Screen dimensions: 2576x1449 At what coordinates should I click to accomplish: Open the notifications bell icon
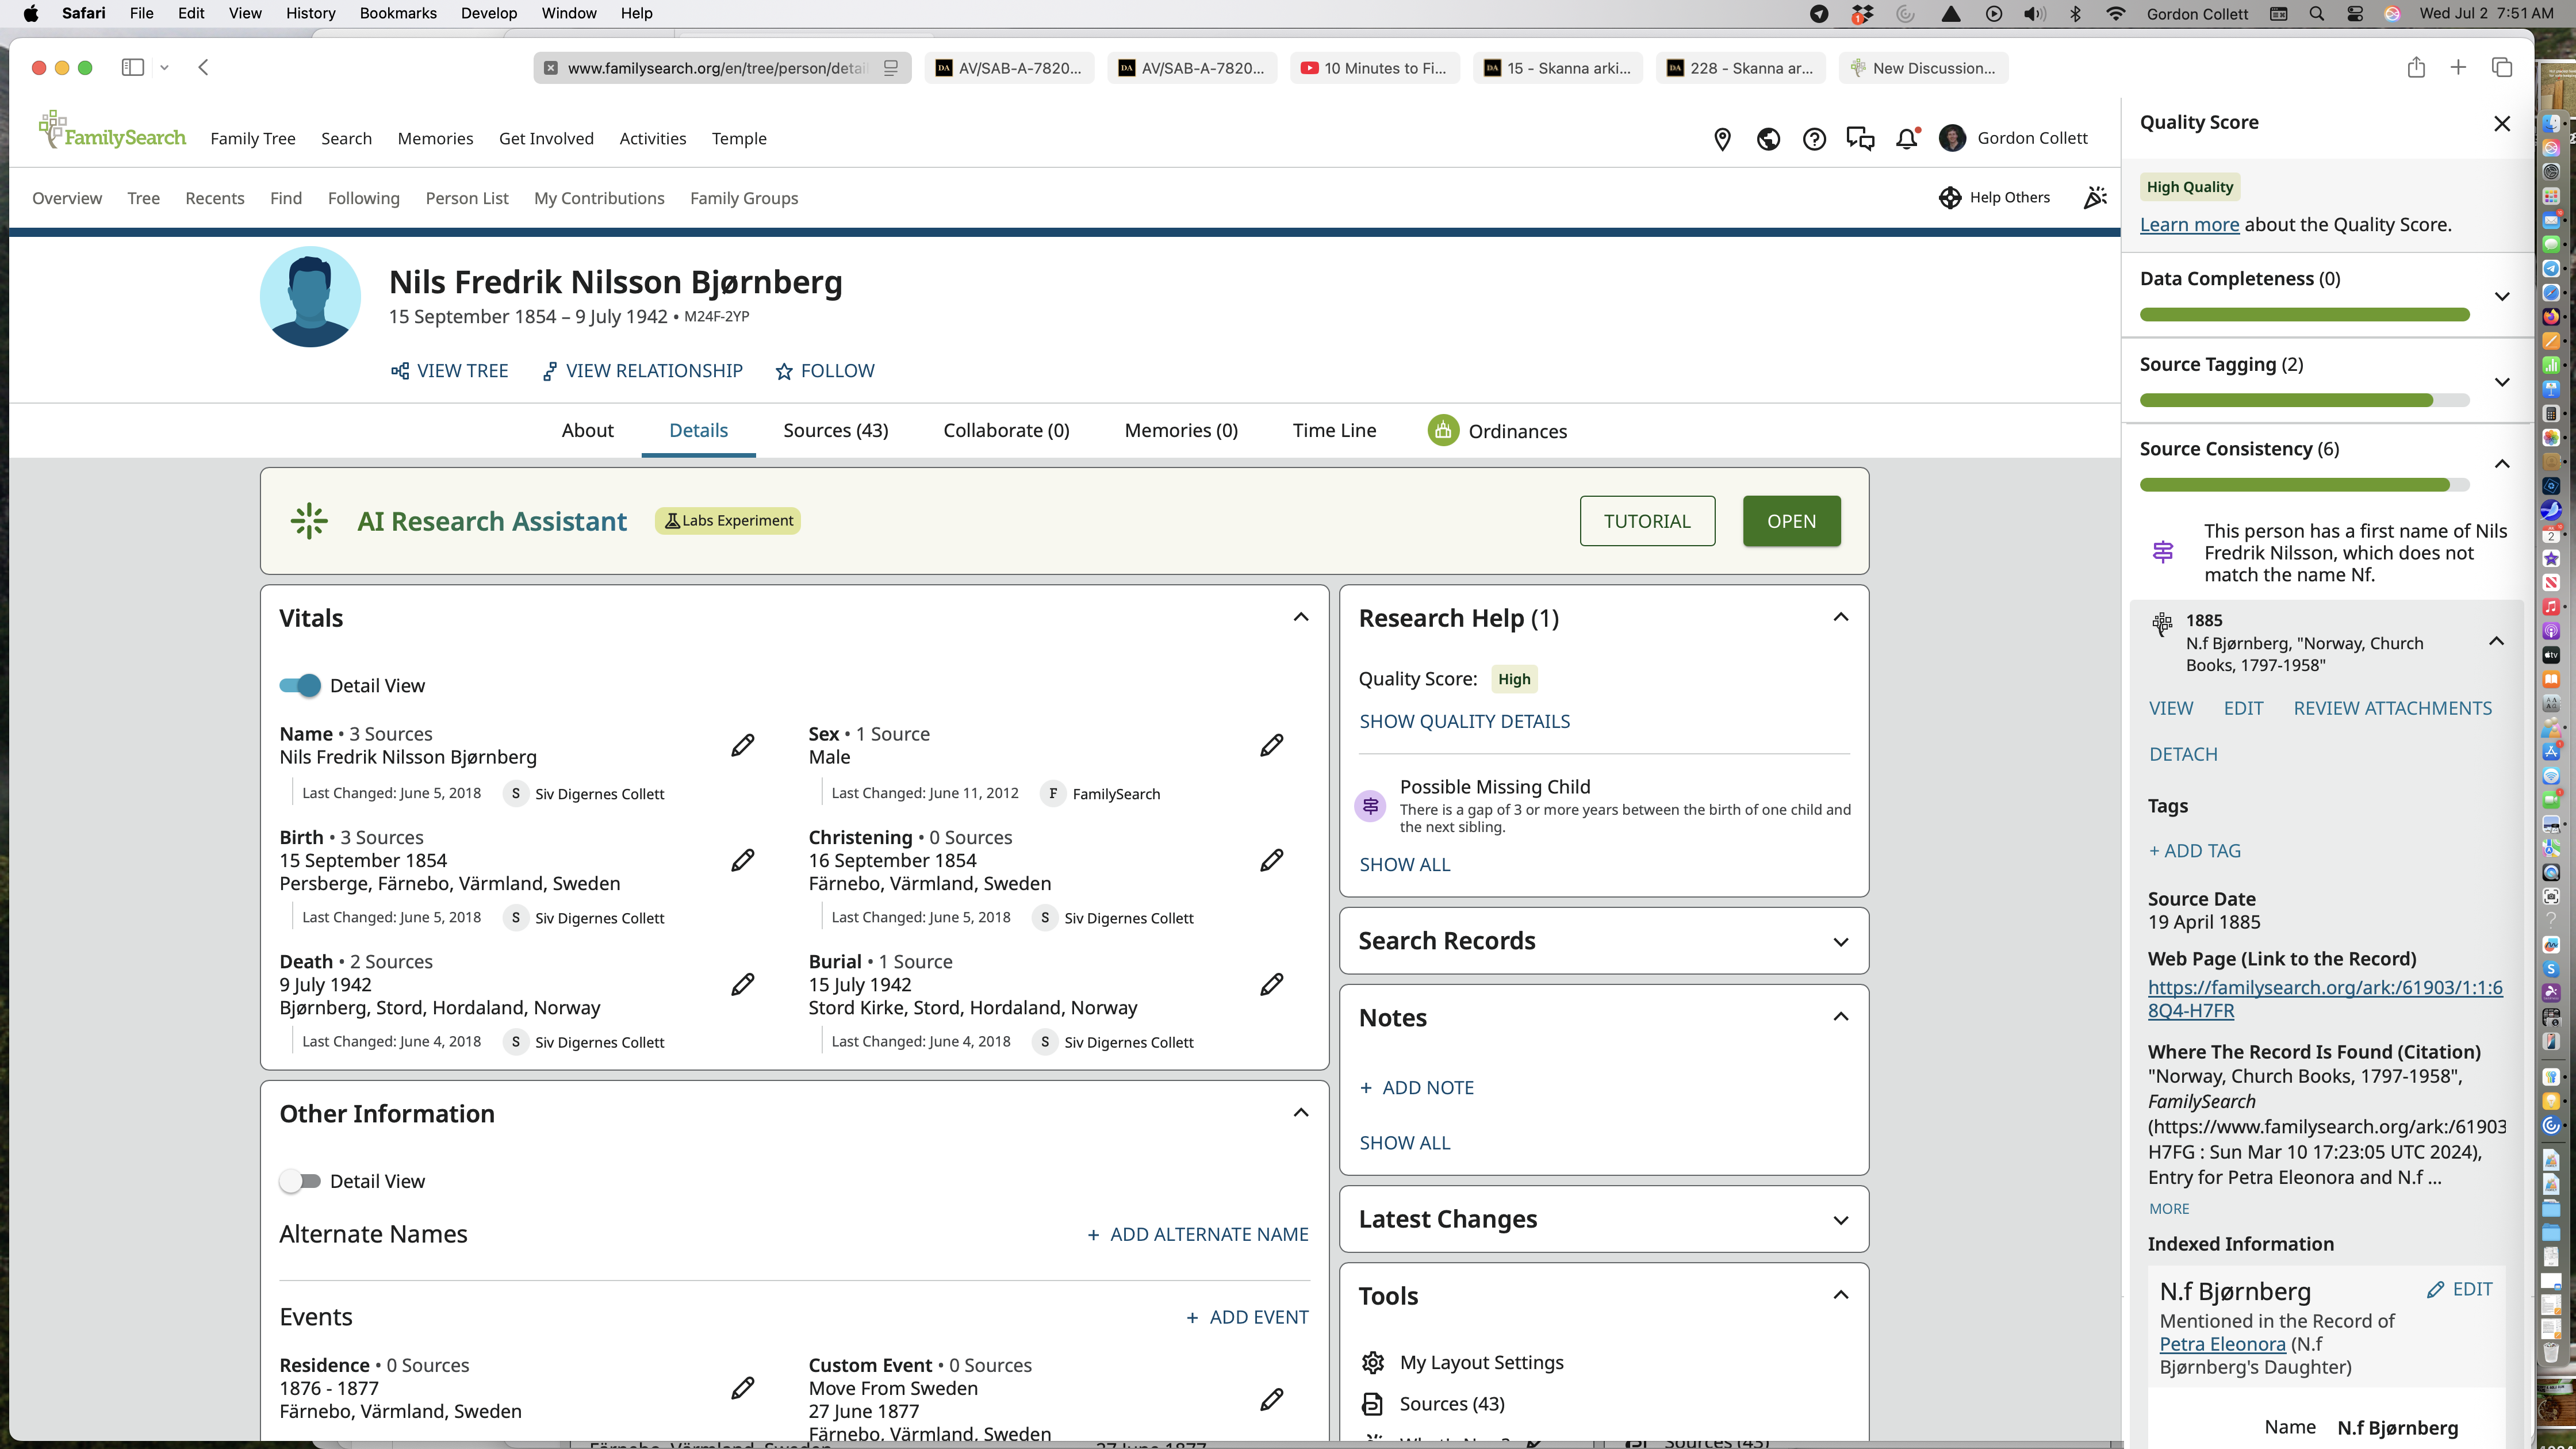click(x=1906, y=139)
